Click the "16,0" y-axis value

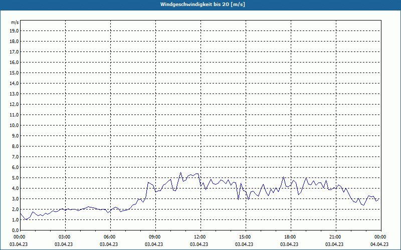[14, 62]
